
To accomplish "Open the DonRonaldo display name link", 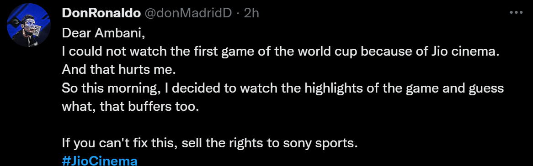I will coord(101,13).
